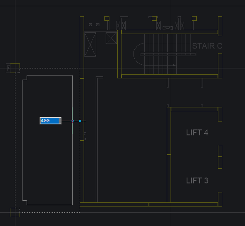
Task: Select the STAIR C text label
Action: [207, 46]
